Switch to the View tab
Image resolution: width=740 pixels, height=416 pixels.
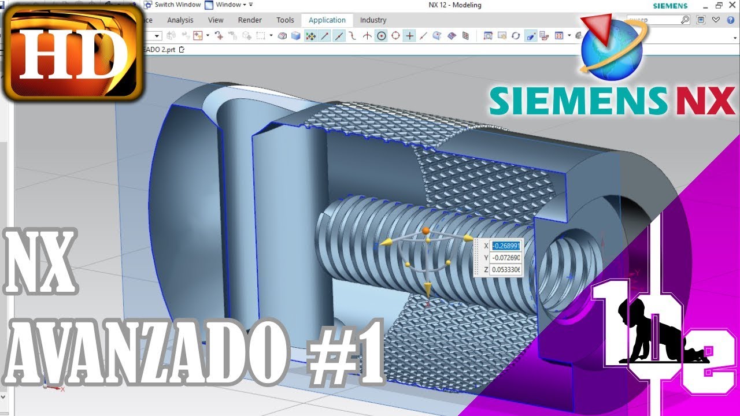pos(216,20)
